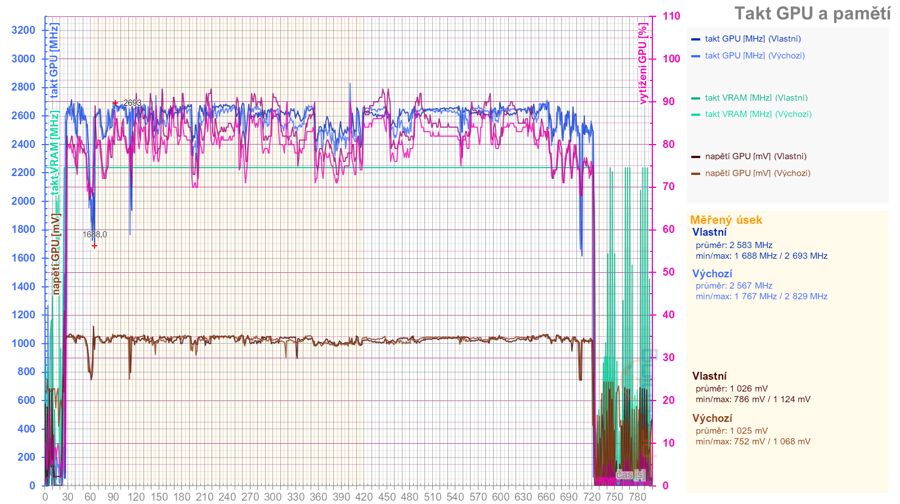Click brown 'Výchozí' heading above mV stats

(712, 418)
